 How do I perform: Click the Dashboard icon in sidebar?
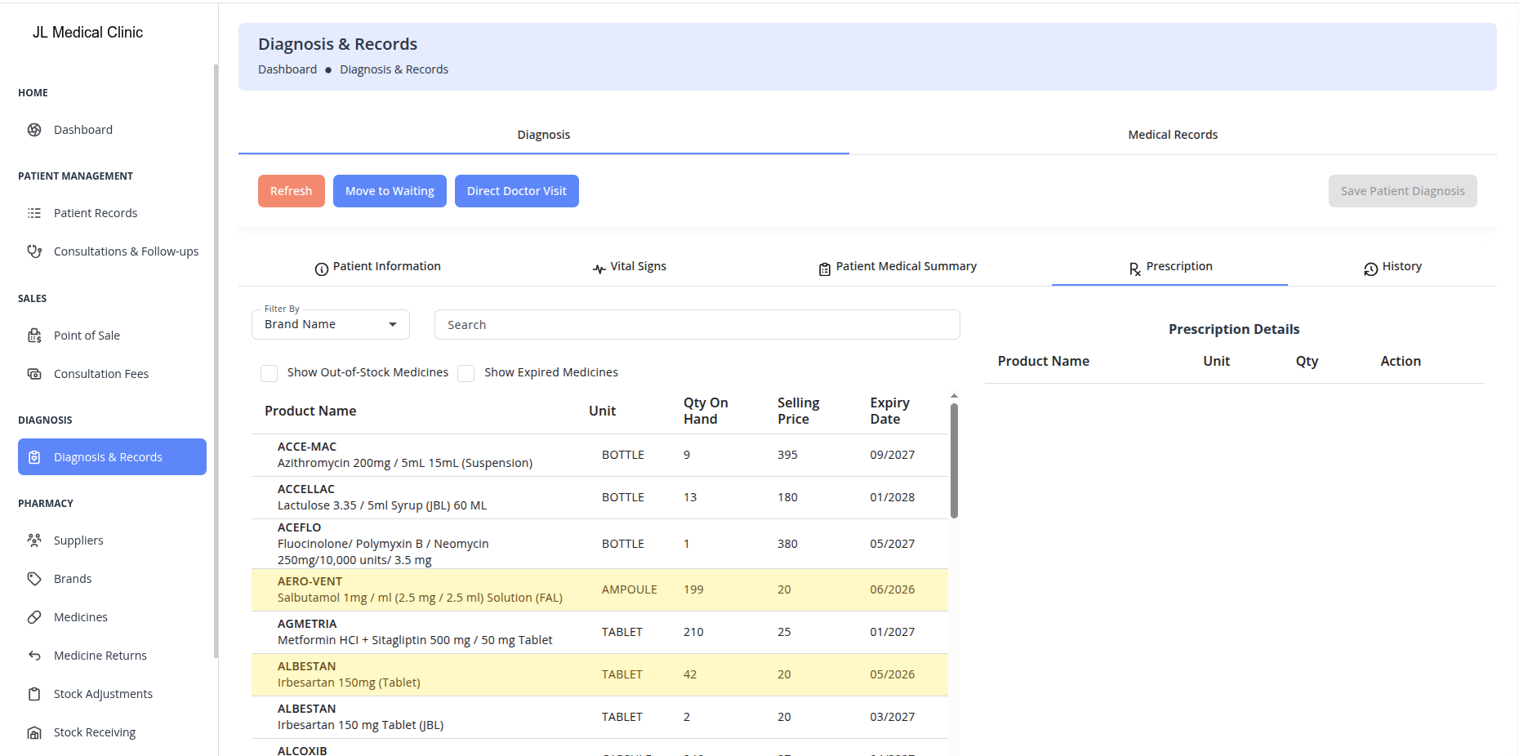(34, 130)
